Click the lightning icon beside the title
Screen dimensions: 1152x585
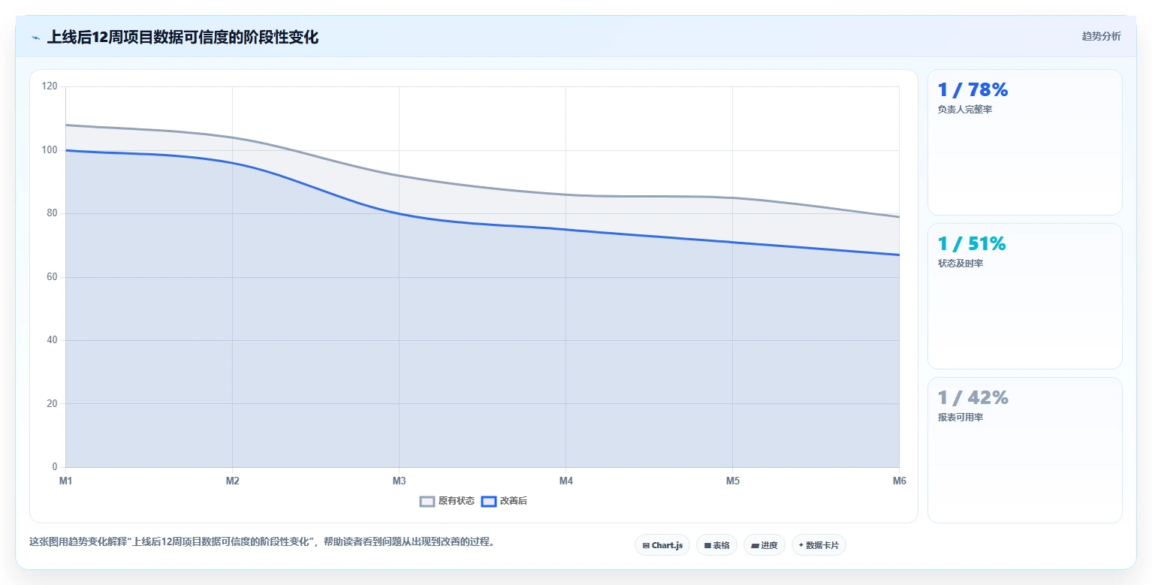(36, 38)
